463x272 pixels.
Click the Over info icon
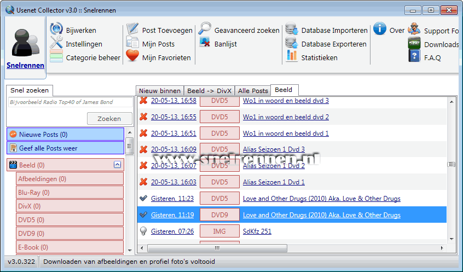click(380, 29)
